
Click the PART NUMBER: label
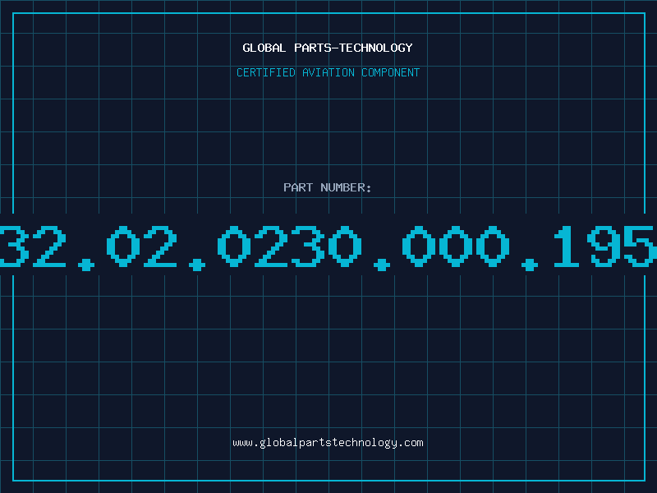[328, 187]
